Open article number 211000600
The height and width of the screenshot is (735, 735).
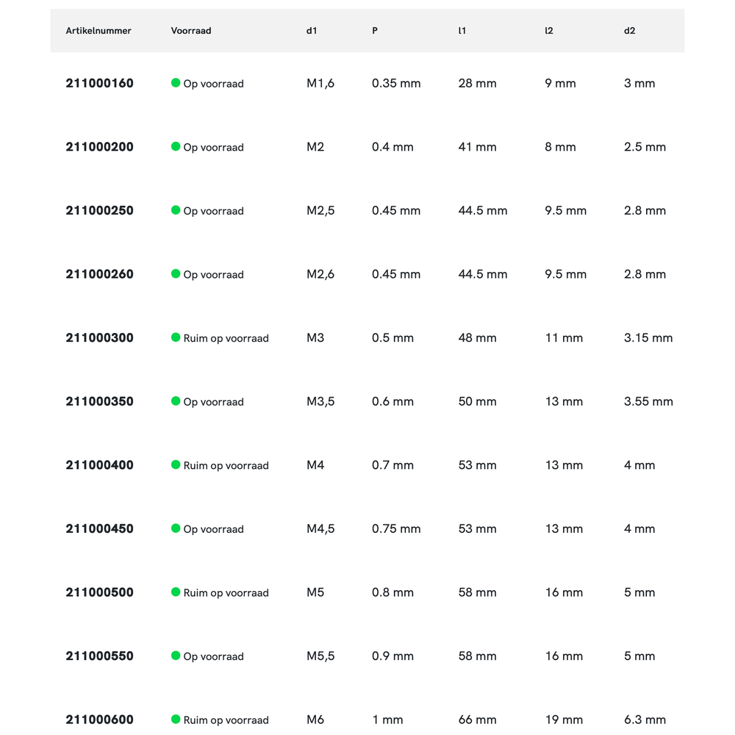[x=100, y=720]
